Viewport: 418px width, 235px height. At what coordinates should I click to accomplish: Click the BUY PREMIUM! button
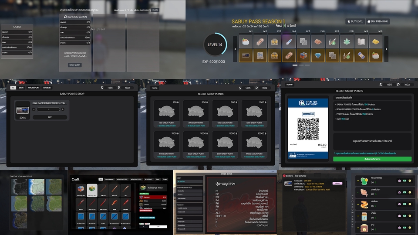click(378, 21)
